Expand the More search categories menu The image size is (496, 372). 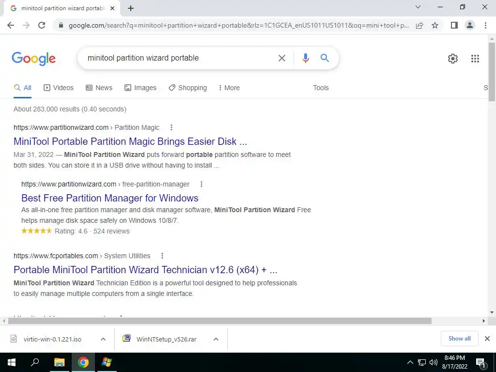pyautogui.click(x=229, y=88)
